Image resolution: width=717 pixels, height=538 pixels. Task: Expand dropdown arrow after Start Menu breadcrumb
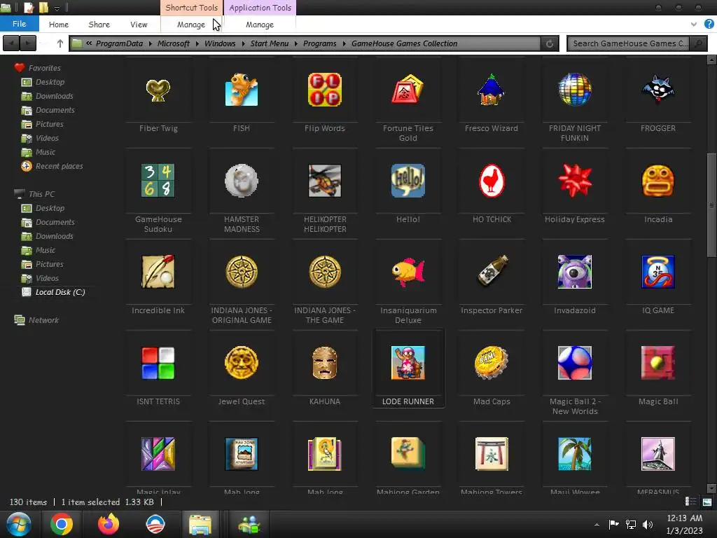coord(296,43)
